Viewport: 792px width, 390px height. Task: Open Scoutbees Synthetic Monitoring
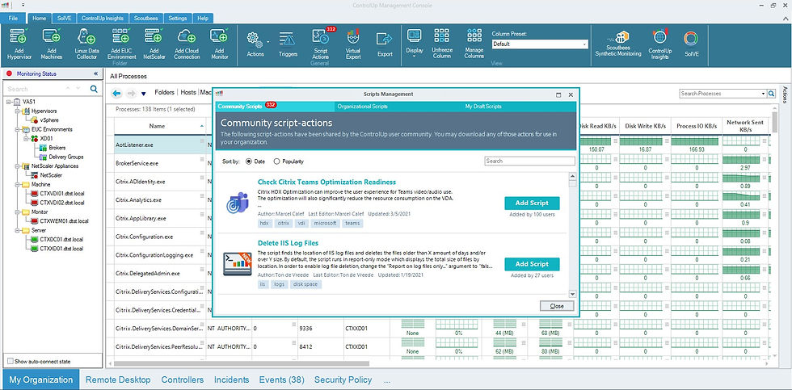(617, 44)
